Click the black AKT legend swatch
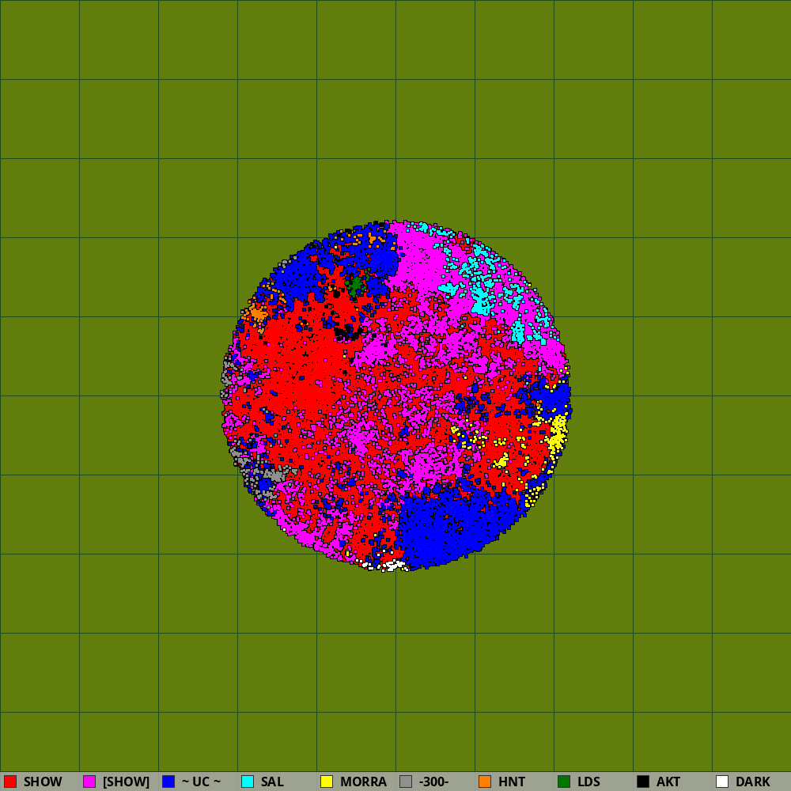 [643, 782]
